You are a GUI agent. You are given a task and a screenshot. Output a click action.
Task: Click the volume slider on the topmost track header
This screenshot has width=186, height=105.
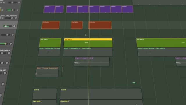click(12, 2)
